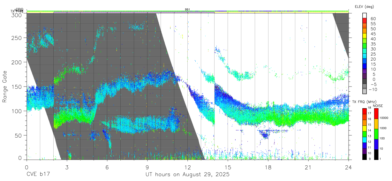Click the "12" UT hour tick label
The height and width of the screenshot is (181, 392).
click(x=188, y=167)
